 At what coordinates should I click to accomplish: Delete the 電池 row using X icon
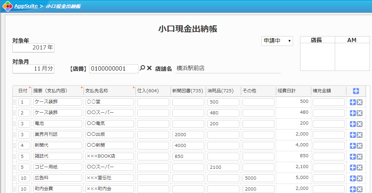tap(359, 124)
